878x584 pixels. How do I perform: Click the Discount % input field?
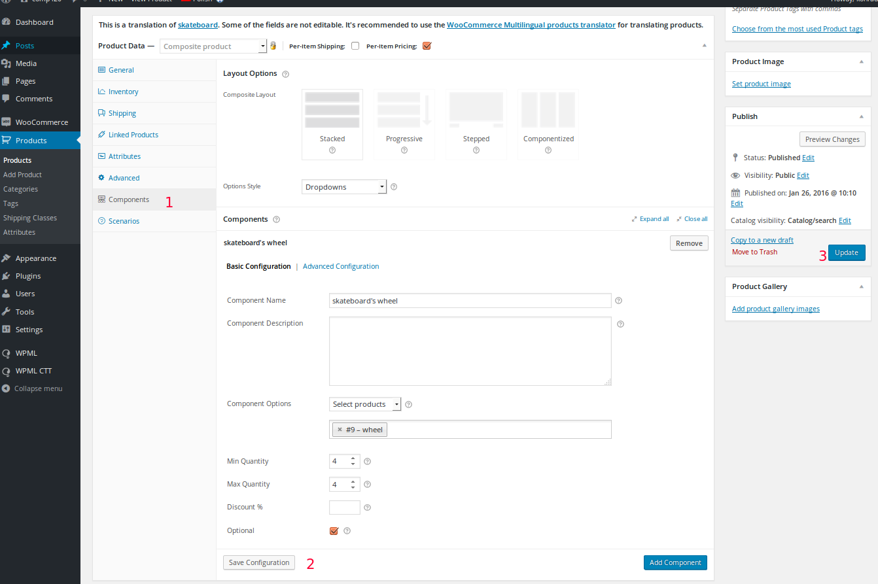345,507
